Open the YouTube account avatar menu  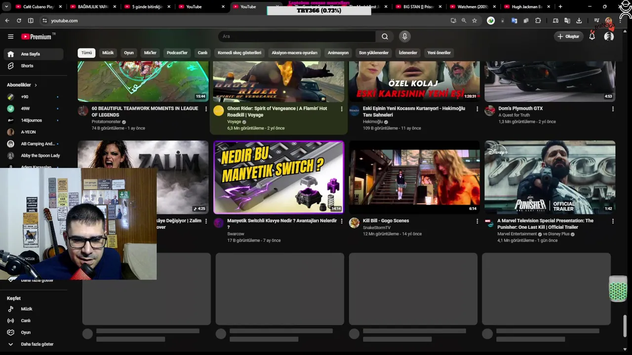609,36
